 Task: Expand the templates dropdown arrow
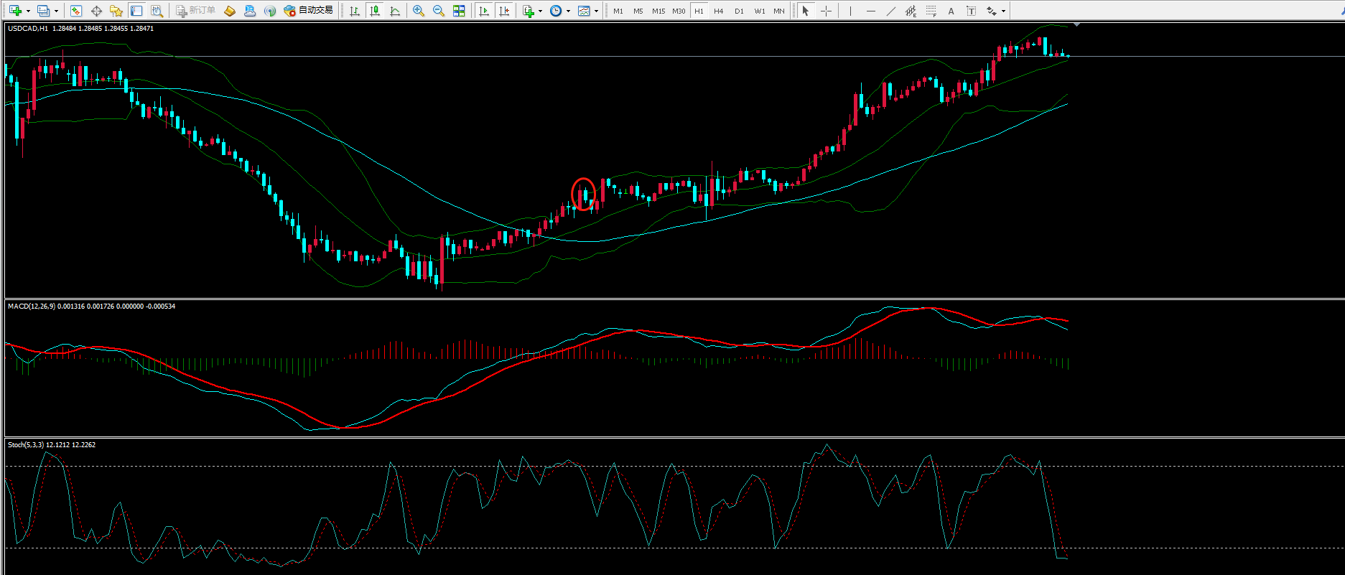click(596, 11)
